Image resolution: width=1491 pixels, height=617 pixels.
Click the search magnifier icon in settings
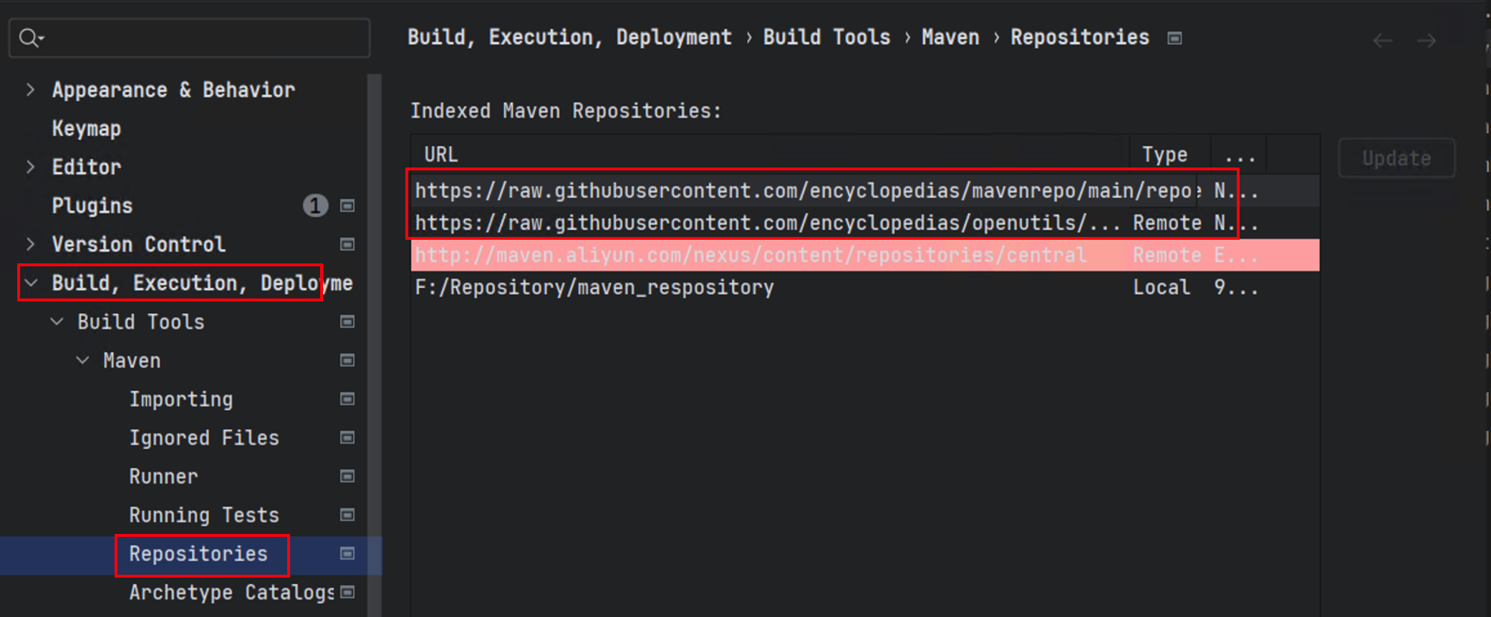[x=31, y=38]
